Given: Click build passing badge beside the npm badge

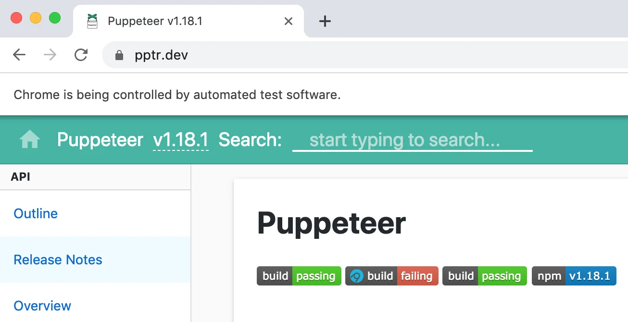Looking at the screenshot, I should pyautogui.click(x=484, y=276).
